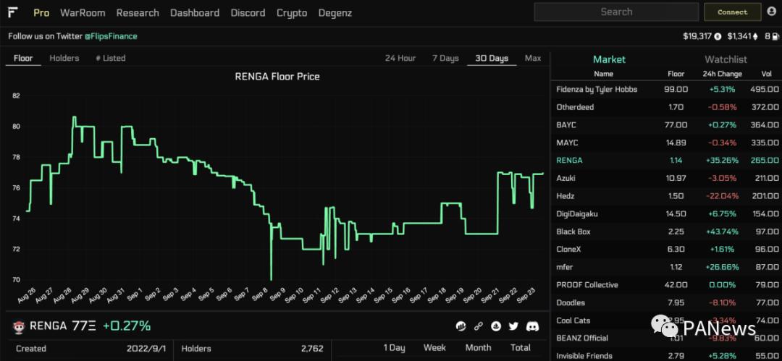Viewport: 782px width, 361px height.
Task: Switch chart to 7 Days range
Action: (x=445, y=59)
